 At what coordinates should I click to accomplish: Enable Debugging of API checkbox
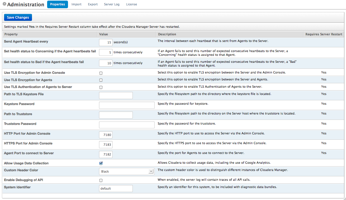click(x=101, y=180)
